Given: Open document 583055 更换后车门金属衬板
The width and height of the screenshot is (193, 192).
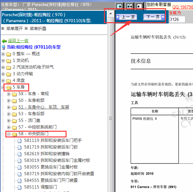Looking at the screenshot, I should pyautogui.click(x=51, y=167).
